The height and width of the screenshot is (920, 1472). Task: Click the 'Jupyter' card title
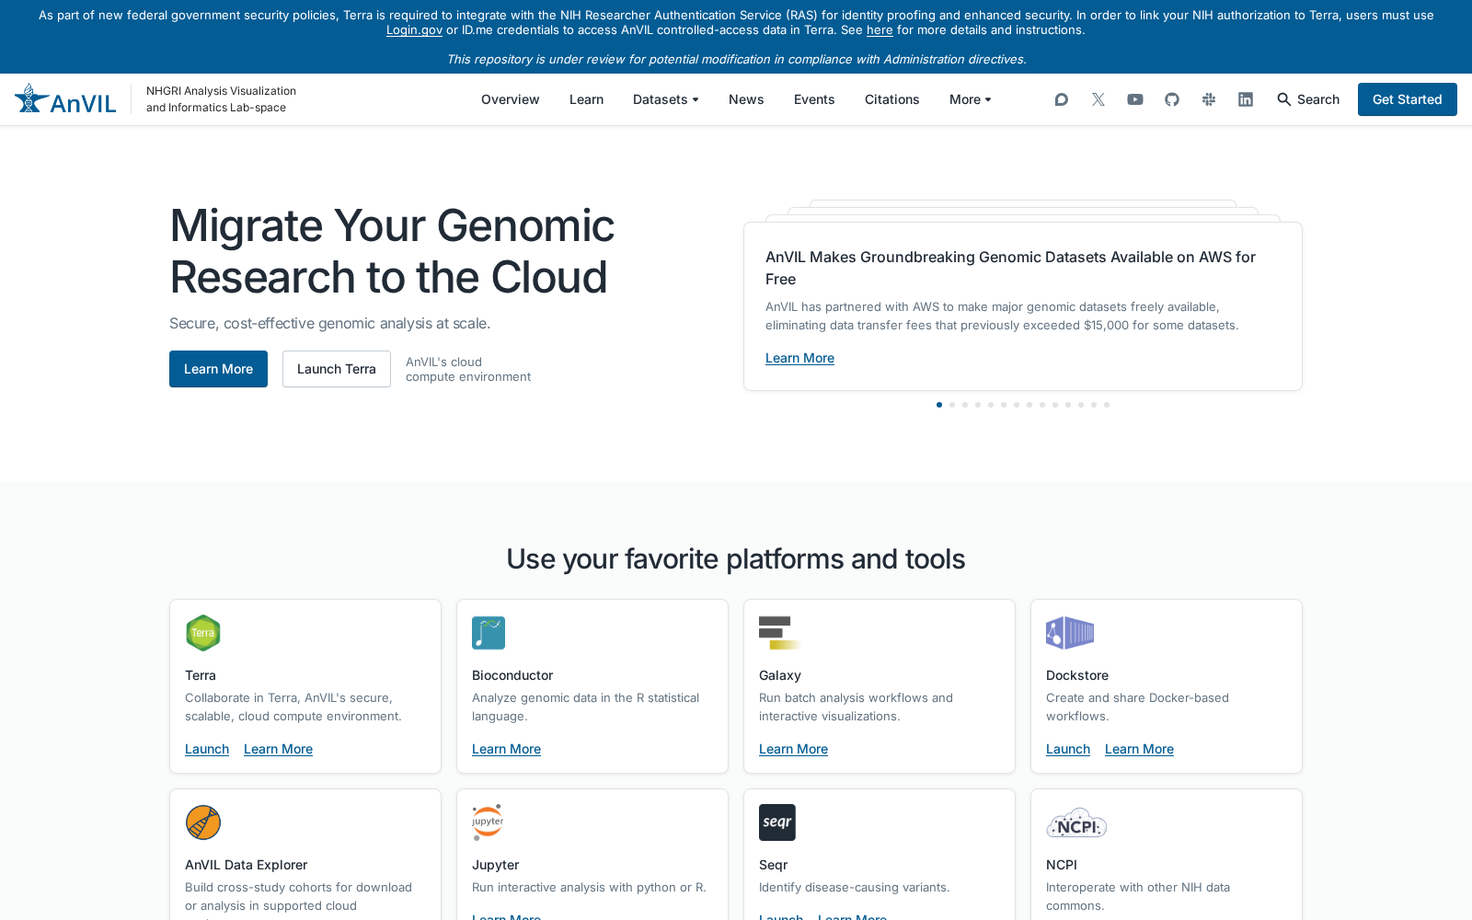(x=495, y=865)
